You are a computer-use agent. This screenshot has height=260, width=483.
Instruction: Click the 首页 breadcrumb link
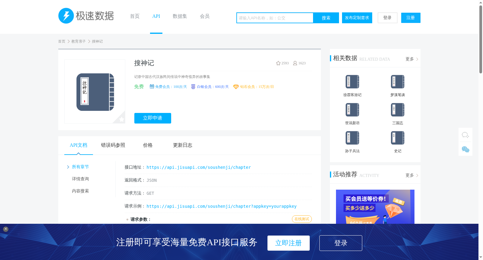coord(62,41)
